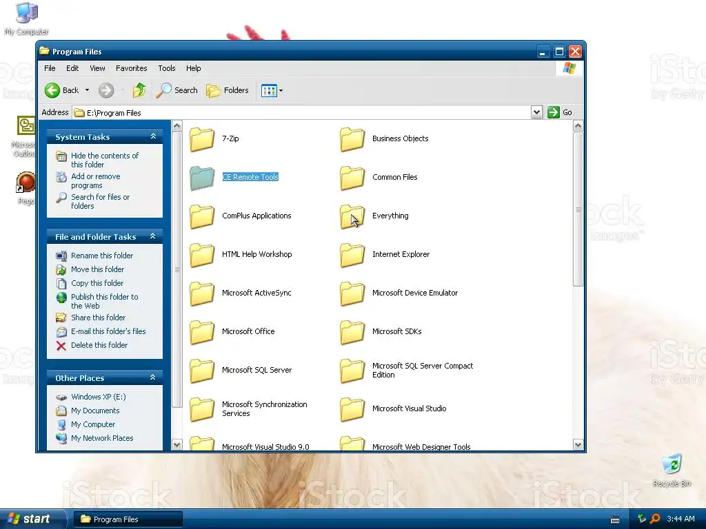Open My Network Places link

(102, 439)
